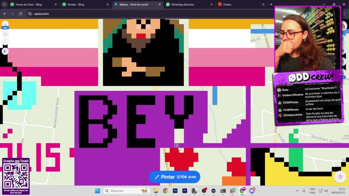The width and height of the screenshot is (349, 196).
Task: Open the first Chrome icon on the taskbar
Action: [165, 191]
